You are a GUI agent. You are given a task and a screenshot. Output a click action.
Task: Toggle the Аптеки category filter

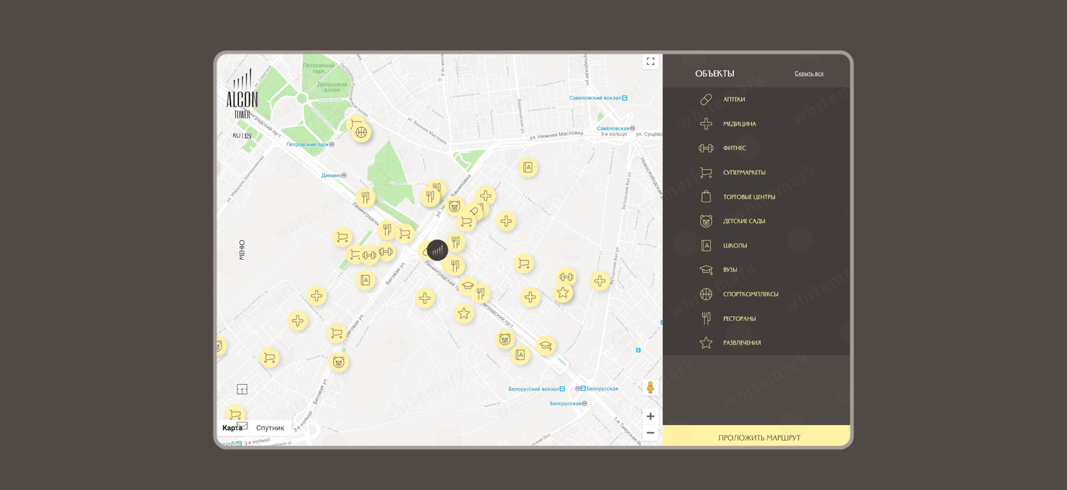click(x=733, y=99)
